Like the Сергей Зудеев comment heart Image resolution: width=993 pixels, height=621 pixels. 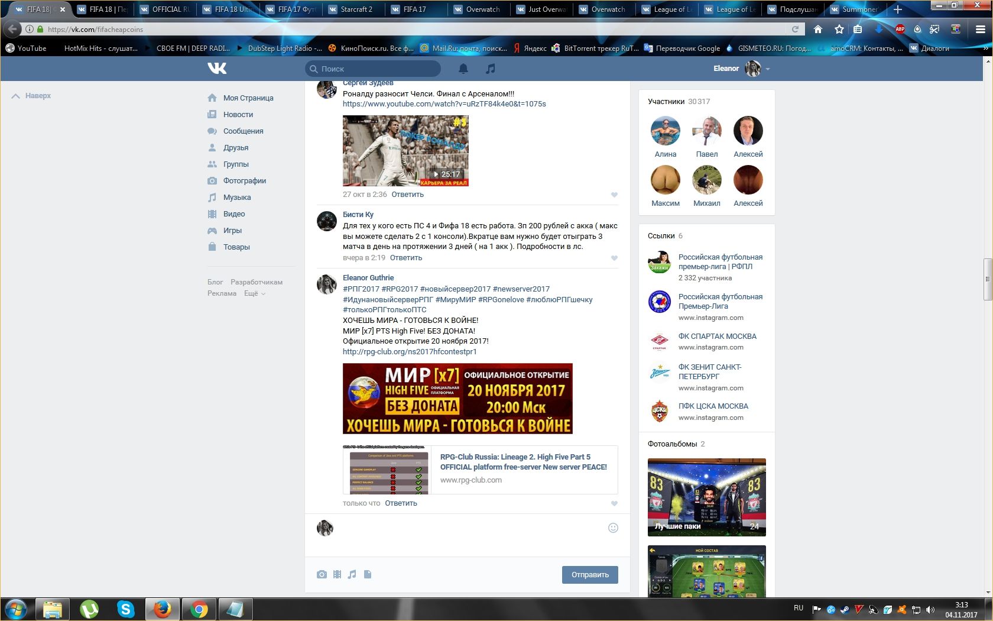tap(614, 195)
